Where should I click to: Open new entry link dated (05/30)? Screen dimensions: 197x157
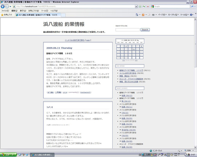click(131, 79)
